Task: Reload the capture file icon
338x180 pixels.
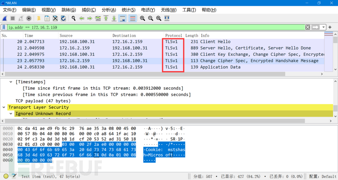Action: click(63, 18)
